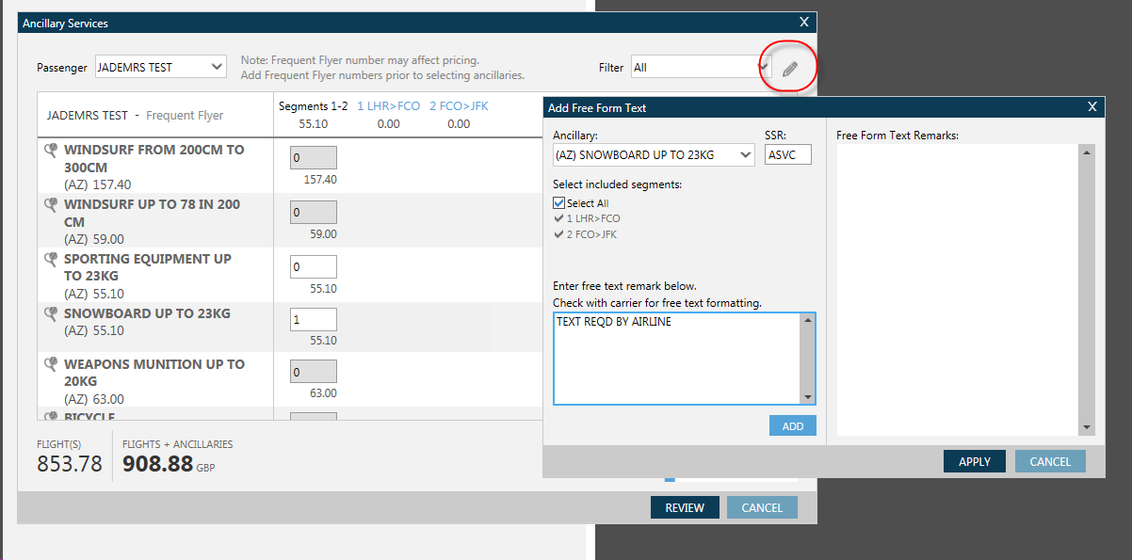Click icon beside Windsurf From 200cm To 300cm
This screenshot has height=560, width=1132.
point(52,150)
